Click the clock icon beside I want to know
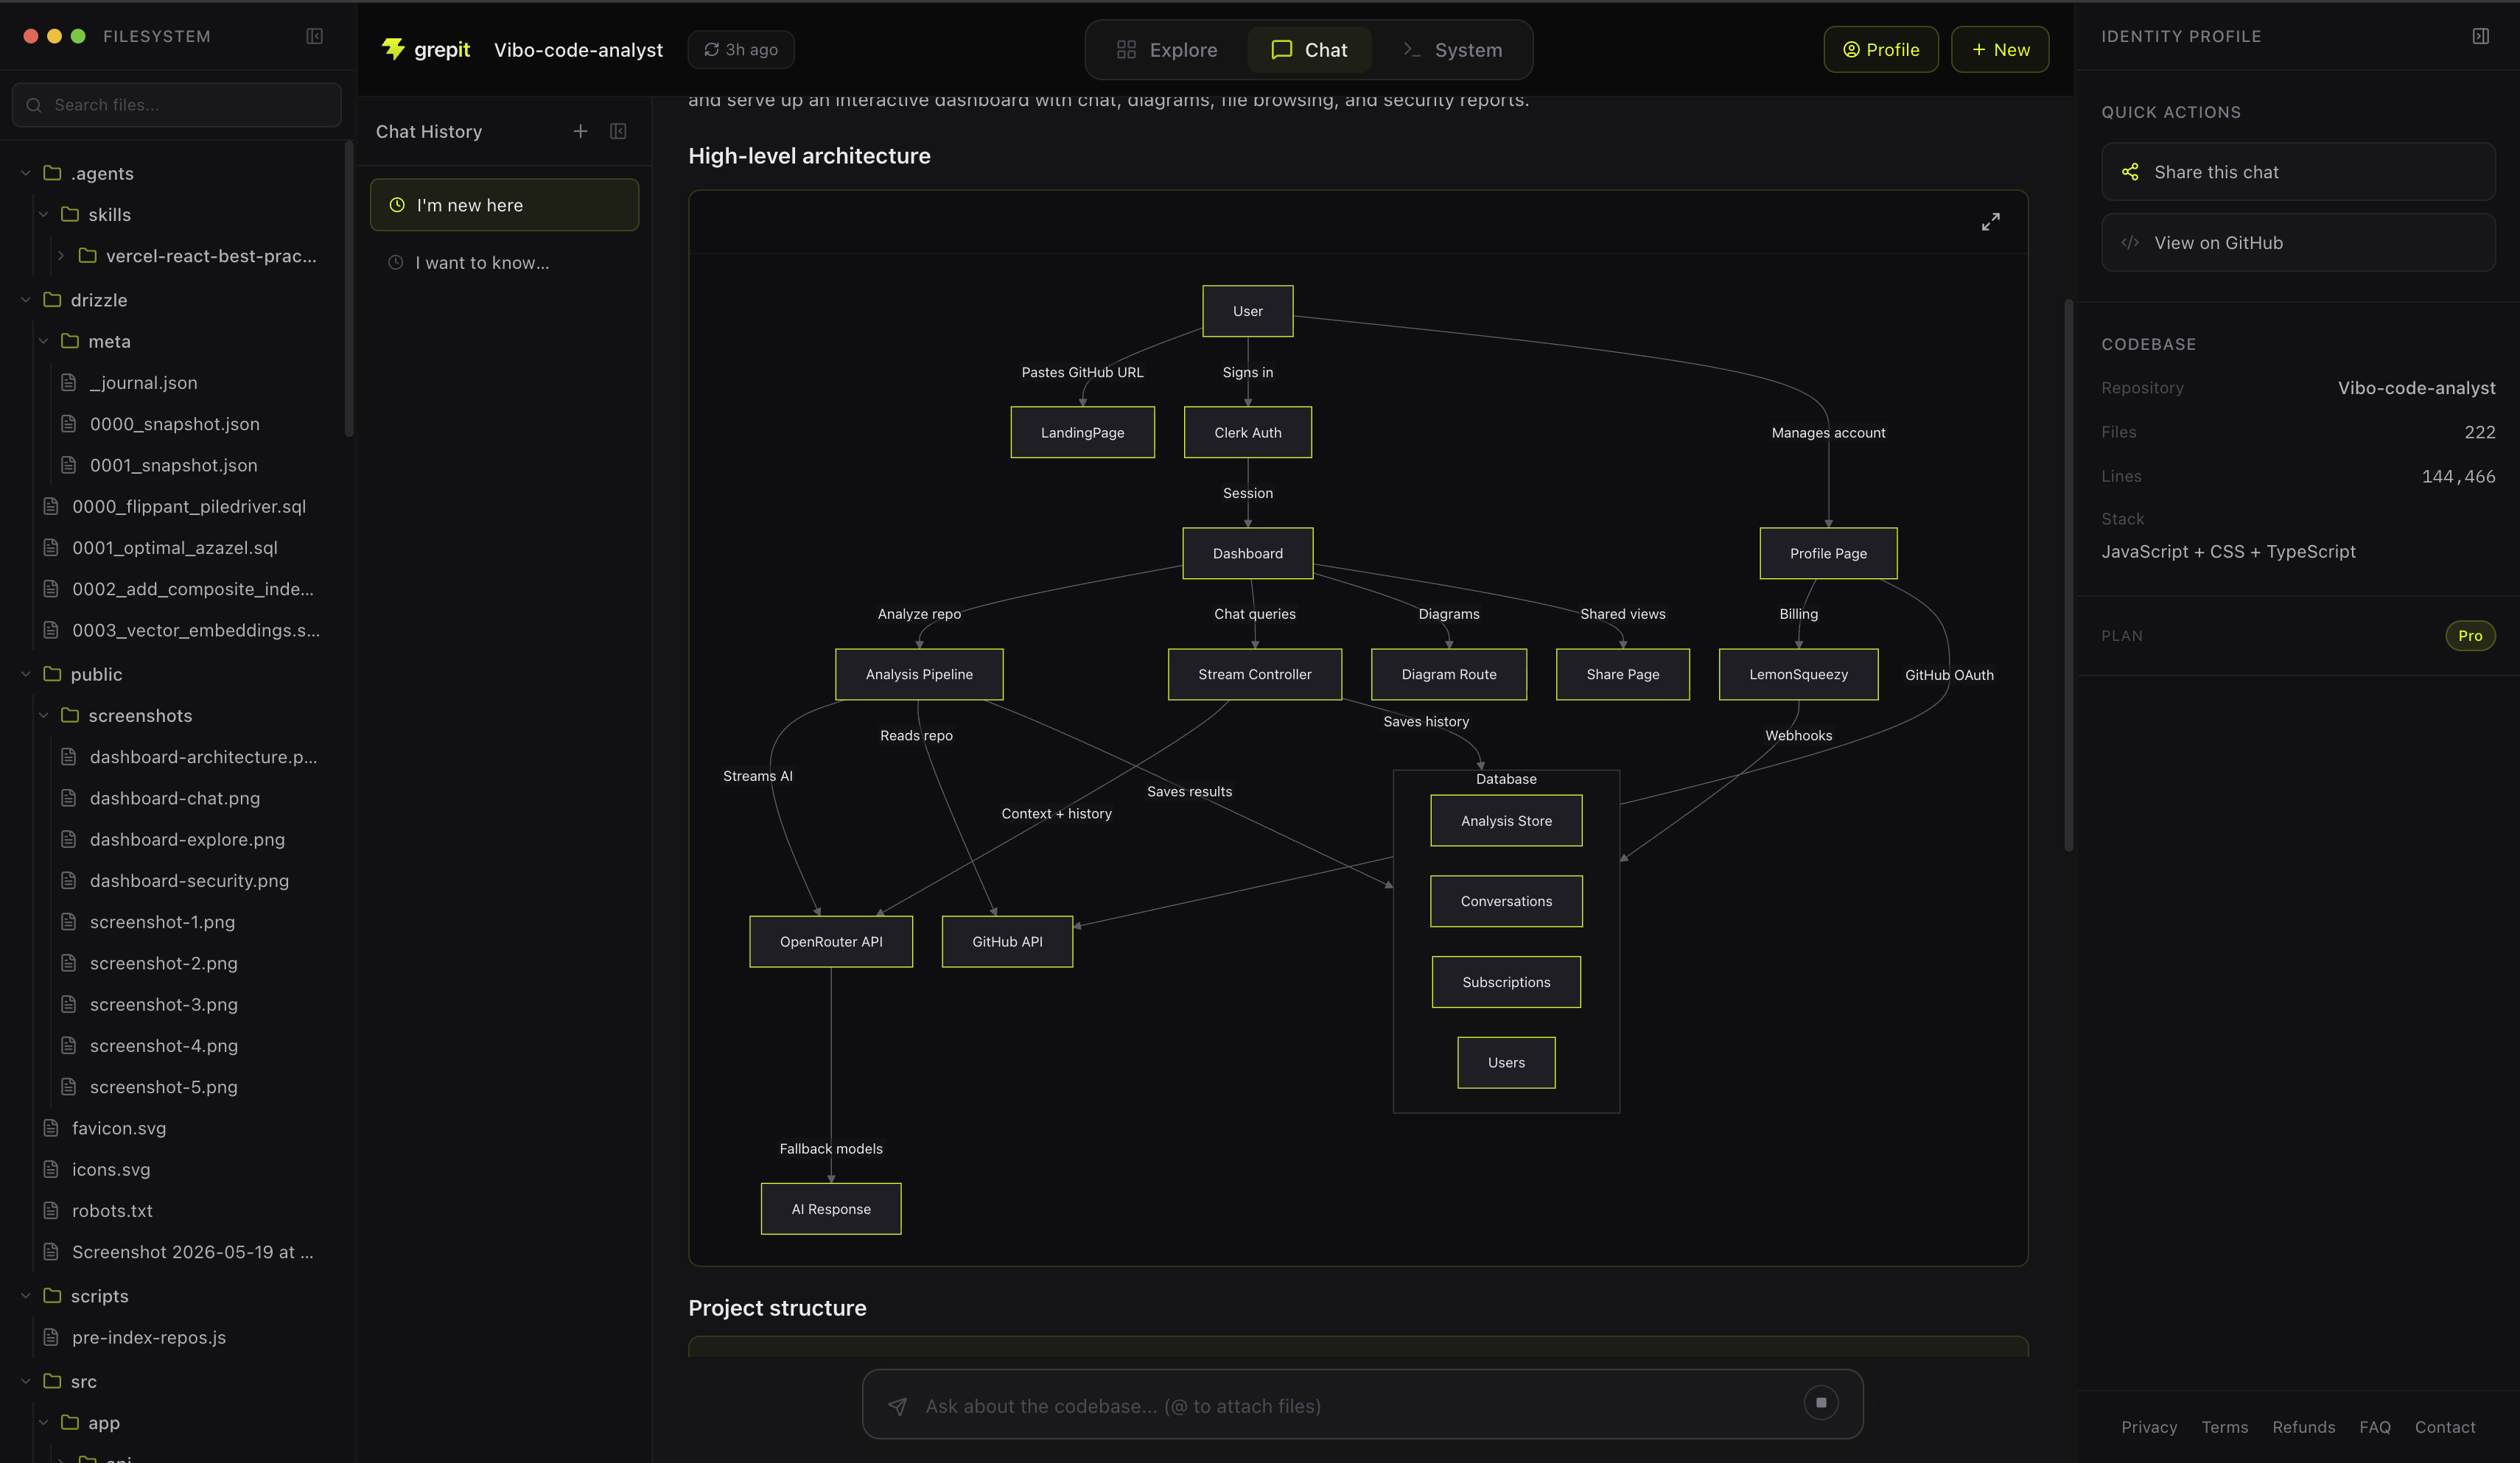 (396, 262)
